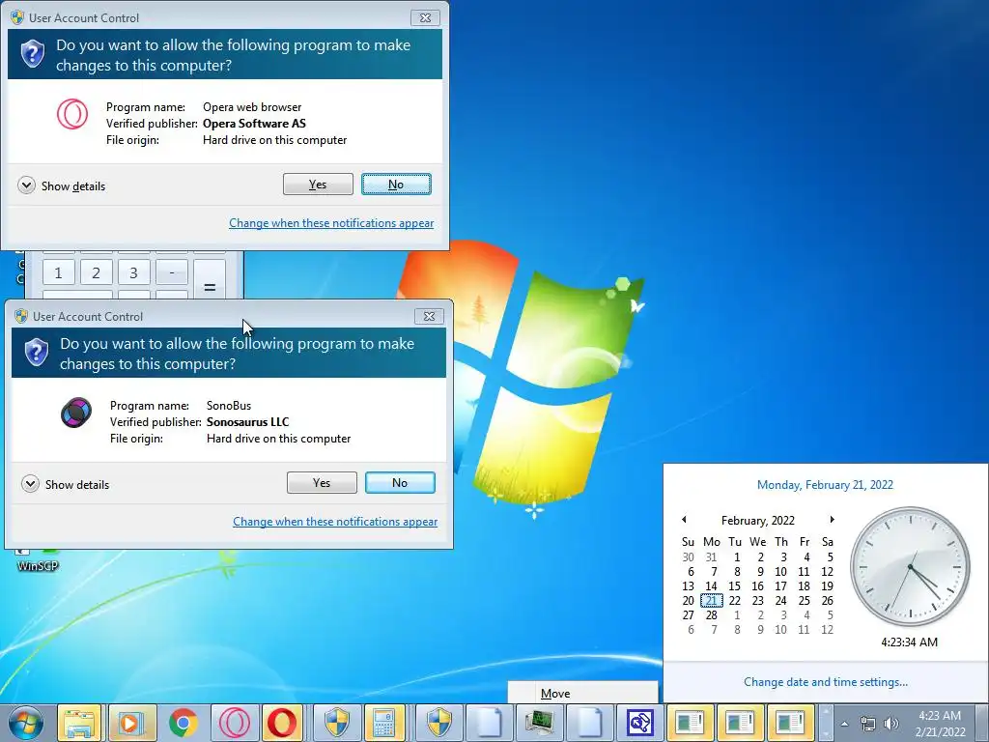Select the WinSCP desktop shortcut

coord(38,559)
